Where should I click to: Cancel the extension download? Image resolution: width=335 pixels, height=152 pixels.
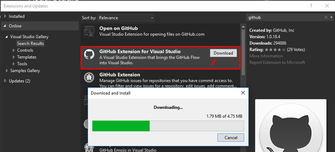click(231, 137)
